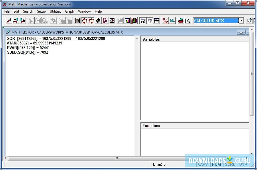Viewport: 257px width, 170px height.
Task: Click the Math Editor title bar pencil icon
Action: click(8, 32)
